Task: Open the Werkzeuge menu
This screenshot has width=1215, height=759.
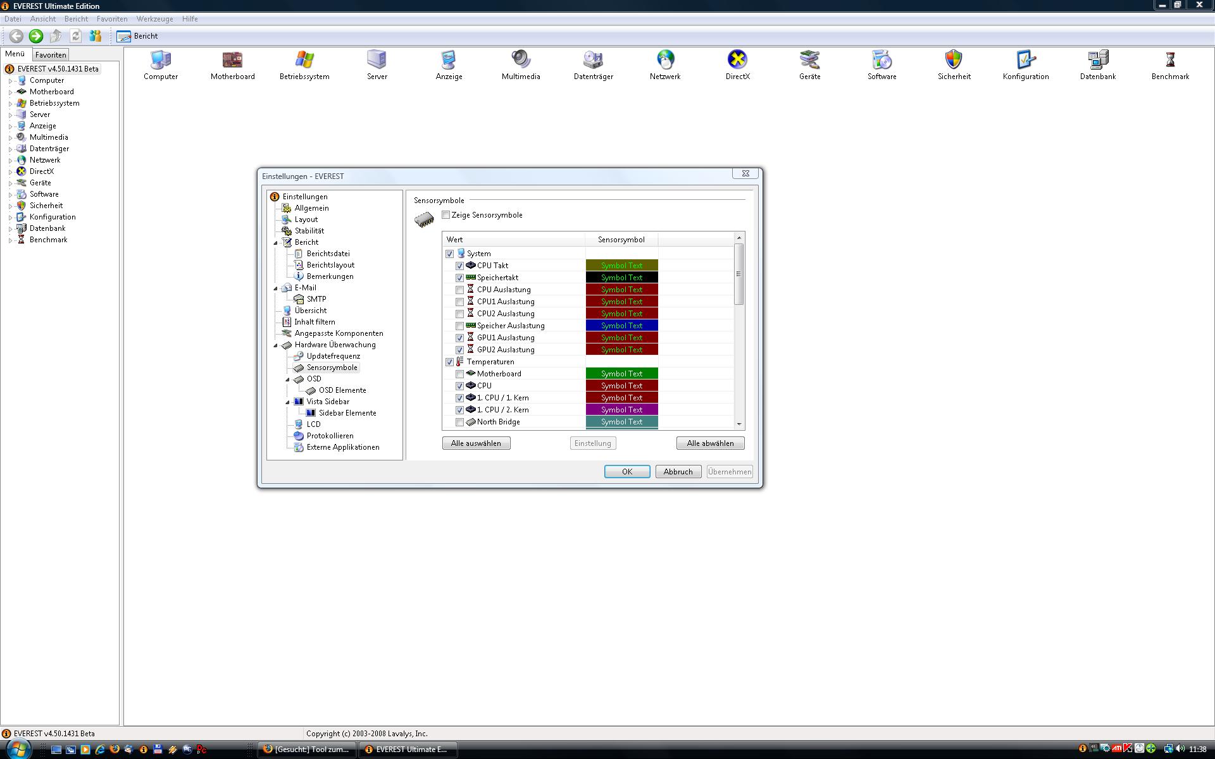Action: (x=154, y=19)
